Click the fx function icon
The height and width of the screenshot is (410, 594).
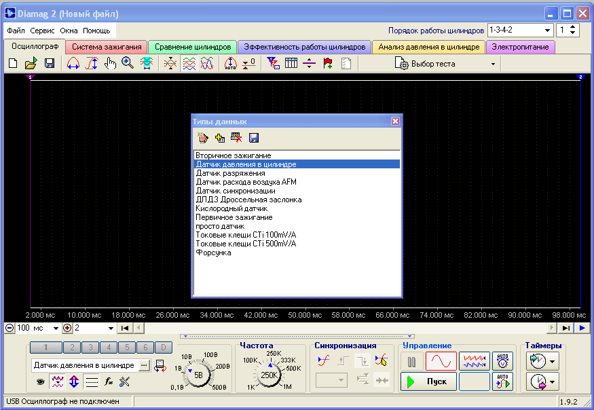point(109,381)
